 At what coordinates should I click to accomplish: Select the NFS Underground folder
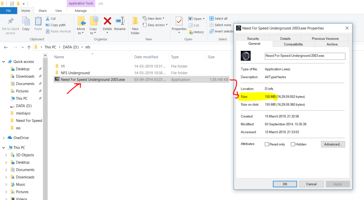[75, 73]
